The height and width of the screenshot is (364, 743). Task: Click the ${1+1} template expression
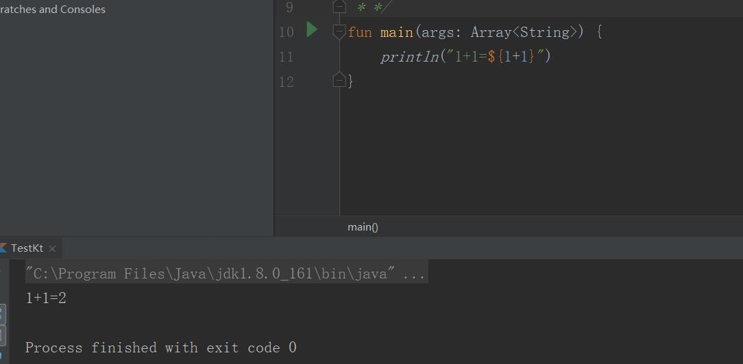coord(511,57)
